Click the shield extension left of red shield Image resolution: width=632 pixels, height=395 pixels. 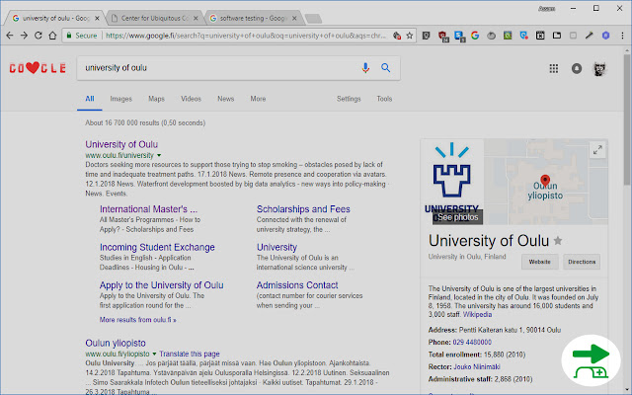tap(426, 36)
